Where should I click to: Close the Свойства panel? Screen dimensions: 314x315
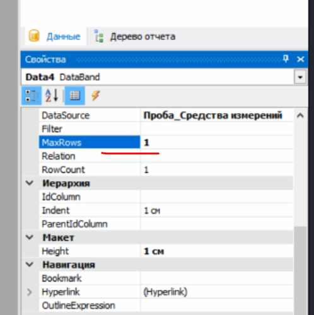[301, 59]
